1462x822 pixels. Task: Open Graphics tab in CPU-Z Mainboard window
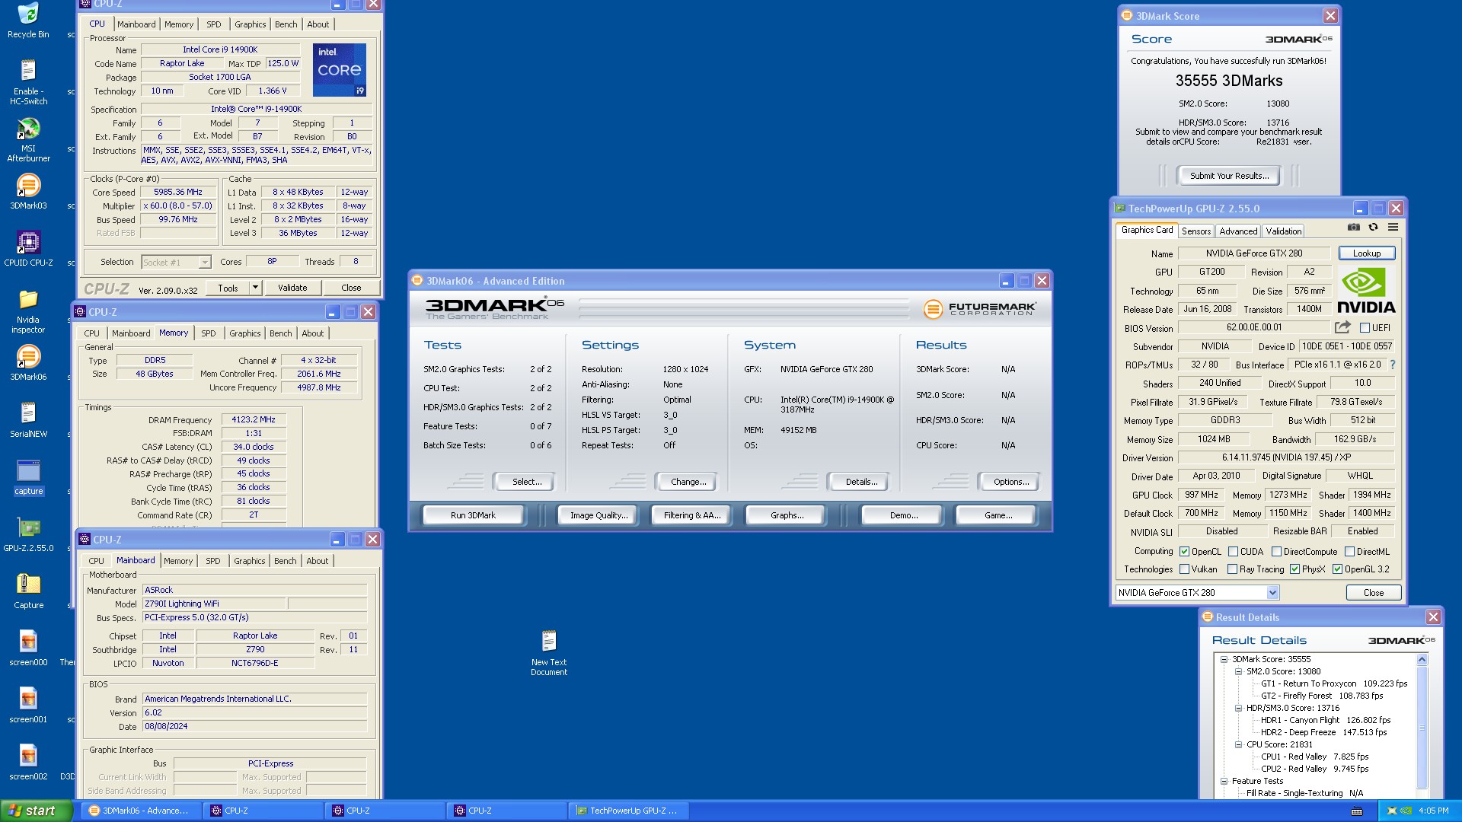(x=250, y=561)
